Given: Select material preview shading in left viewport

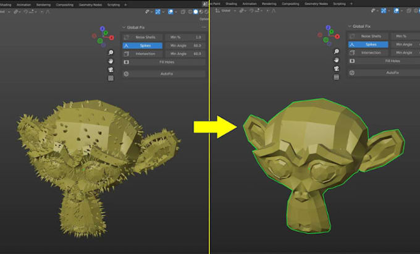Looking at the screenshot, I should click(201, 12).
